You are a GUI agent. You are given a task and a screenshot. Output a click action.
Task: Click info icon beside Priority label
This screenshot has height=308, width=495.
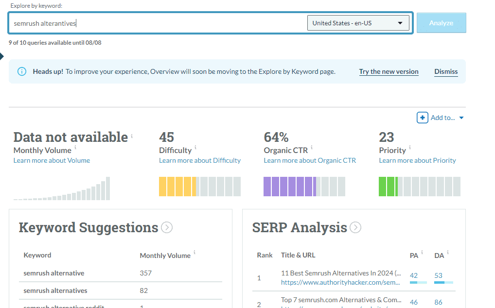pyautogui.click(x=410, y=147)
